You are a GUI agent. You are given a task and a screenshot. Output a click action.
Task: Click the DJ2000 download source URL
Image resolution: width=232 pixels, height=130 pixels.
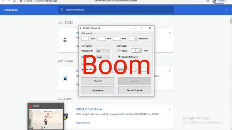point(119,114)
